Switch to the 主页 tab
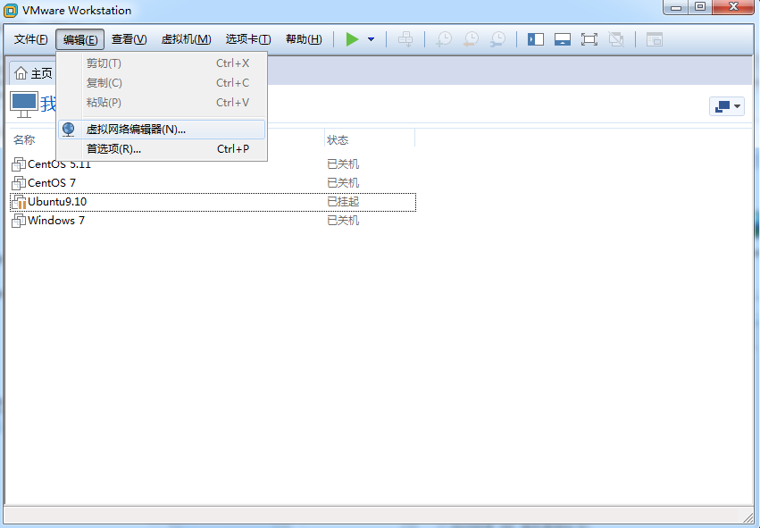The width and height of the screenshot is (760, 528). point(33,73)
